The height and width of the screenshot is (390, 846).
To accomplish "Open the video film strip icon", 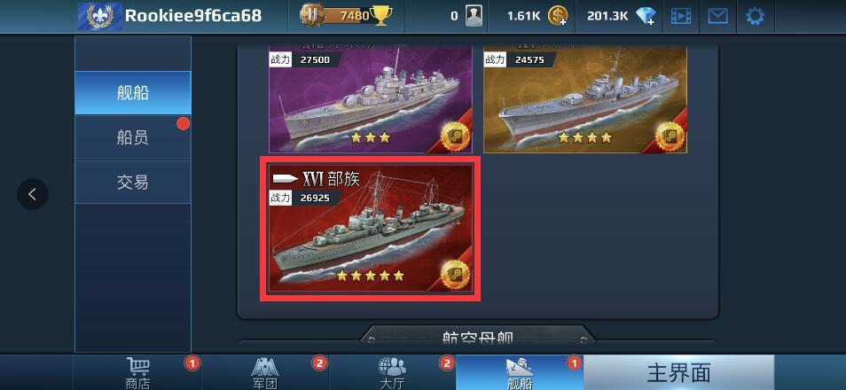I will click(x=681, y=16).
